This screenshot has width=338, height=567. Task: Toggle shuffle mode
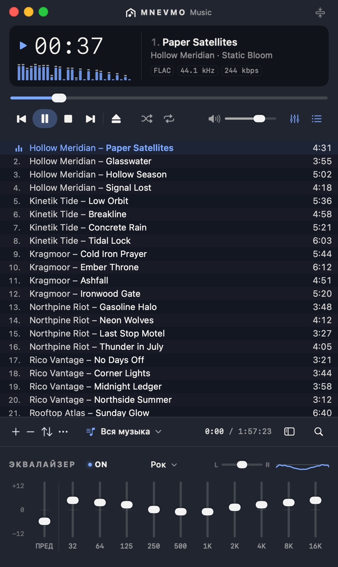147,119
